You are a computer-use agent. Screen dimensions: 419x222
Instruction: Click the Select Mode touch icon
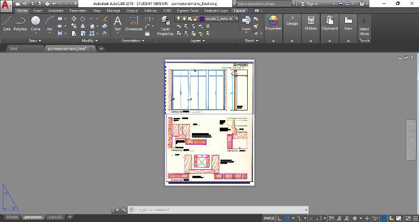364,26
